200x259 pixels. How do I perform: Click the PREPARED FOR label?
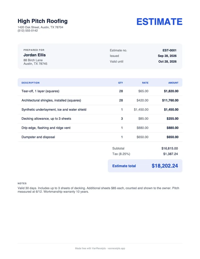[34, 50]
